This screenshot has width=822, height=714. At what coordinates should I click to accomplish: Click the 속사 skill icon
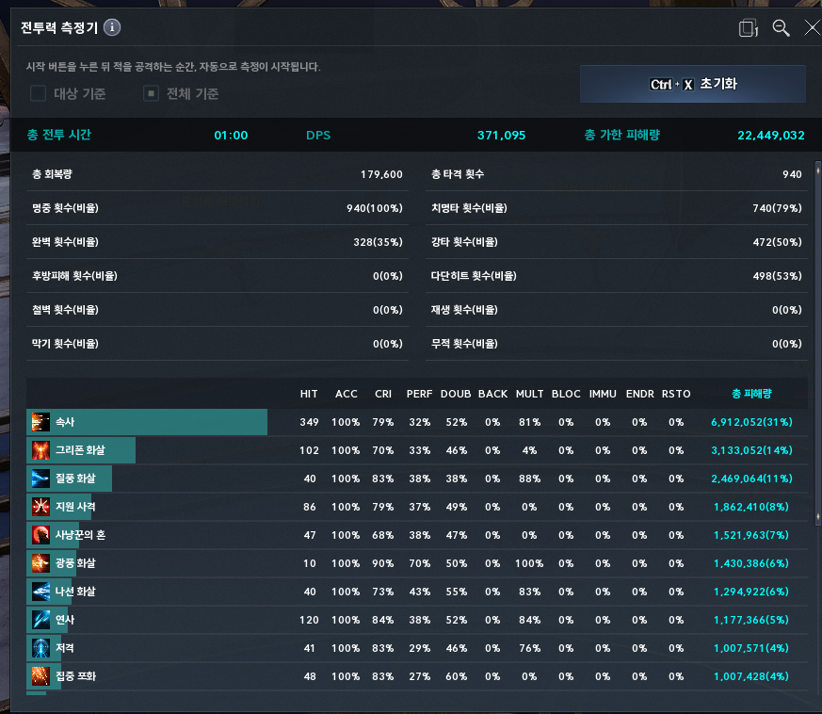[x=39, y=422]
